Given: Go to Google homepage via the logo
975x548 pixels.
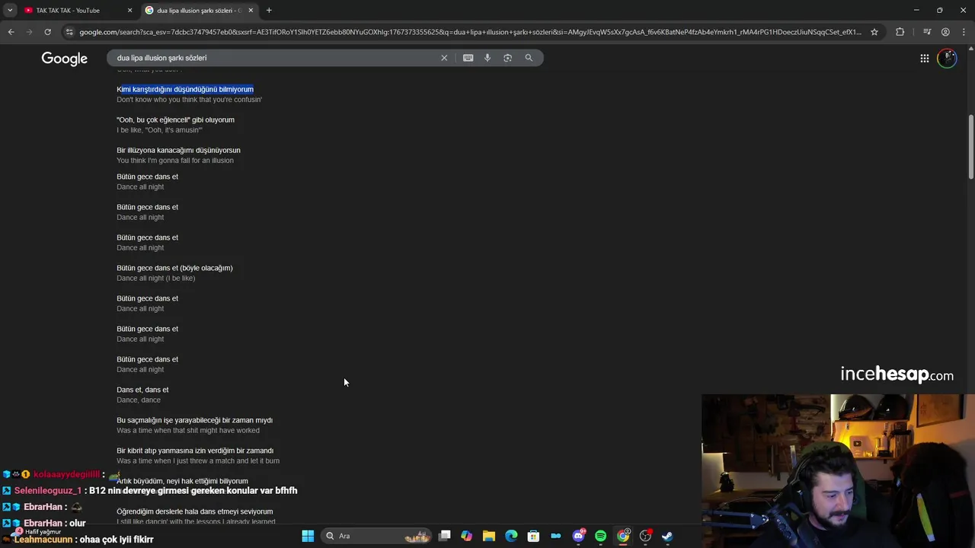Looking at the screenshot, I should (65, 59).
